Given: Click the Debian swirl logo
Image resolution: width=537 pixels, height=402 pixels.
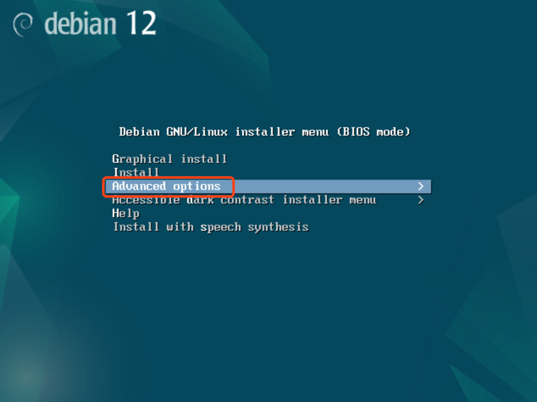Looking at the screenshot, I should [x=23, y=24].
